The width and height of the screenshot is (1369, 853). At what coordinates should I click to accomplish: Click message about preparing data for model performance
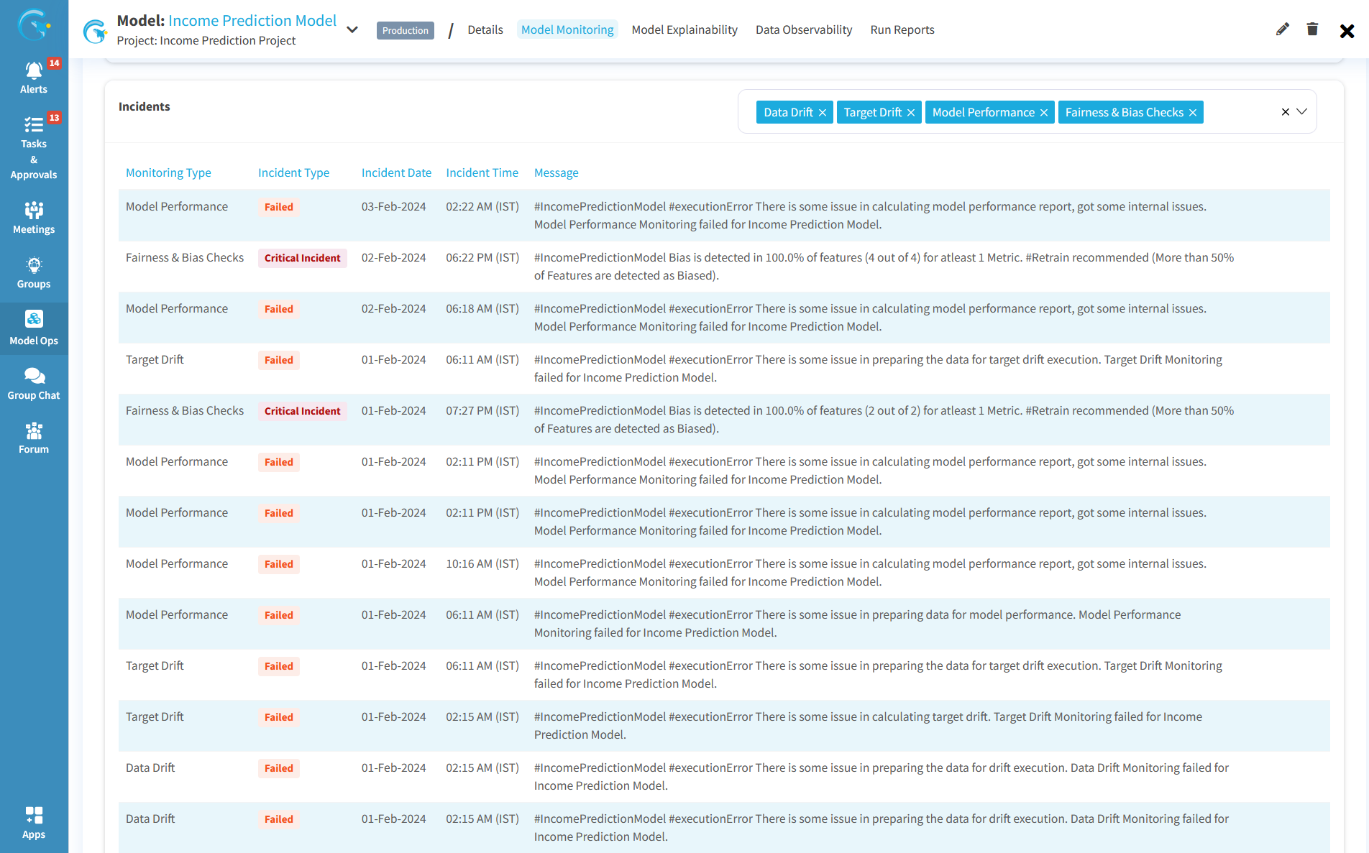(x=857, y=624)
